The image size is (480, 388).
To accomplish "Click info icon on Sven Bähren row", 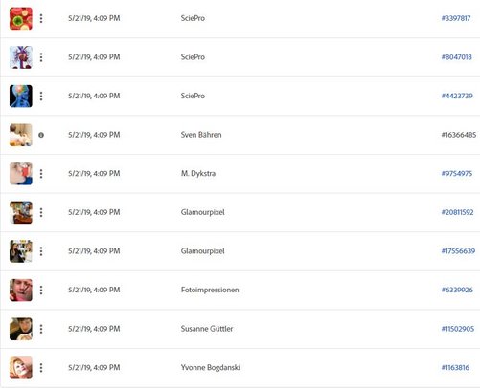I will [x=41, y=135].
